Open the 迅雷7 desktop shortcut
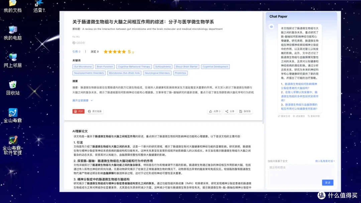 39,6
